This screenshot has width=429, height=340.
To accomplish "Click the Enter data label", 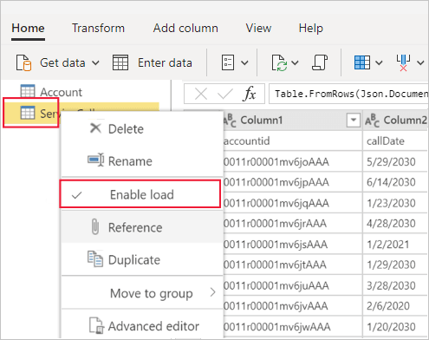I will (x=165, y=62).
